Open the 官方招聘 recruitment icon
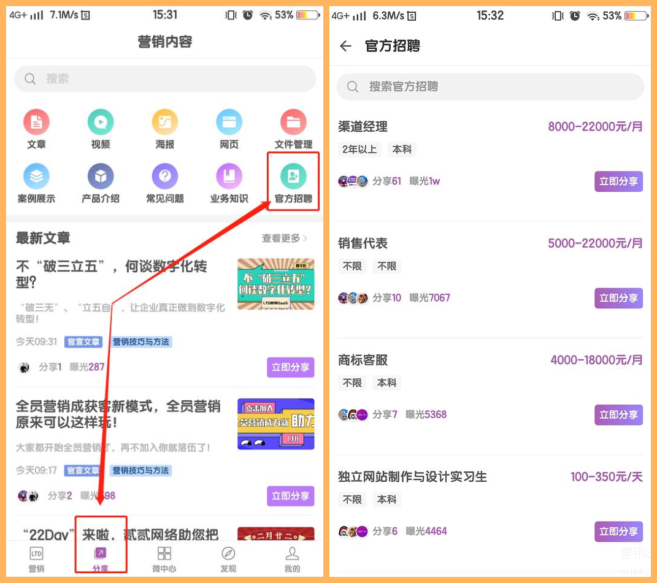The height and width of the screenshot is (583, 657). [293, 178]
